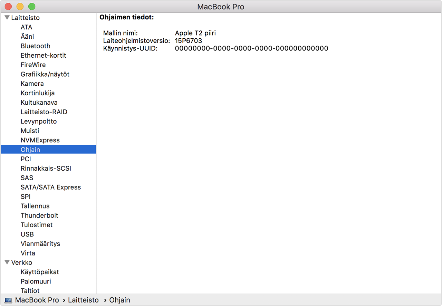This screenshot has width=442, height=306.
Task: Click the Ohjaimen tiedot heading
Action: (x=127, y=17)
